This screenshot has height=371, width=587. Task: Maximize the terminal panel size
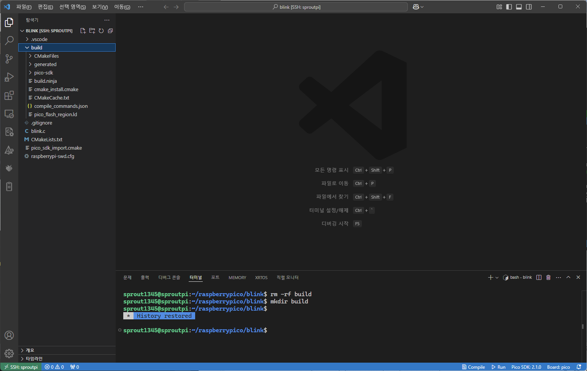click(x=568, y=278)
